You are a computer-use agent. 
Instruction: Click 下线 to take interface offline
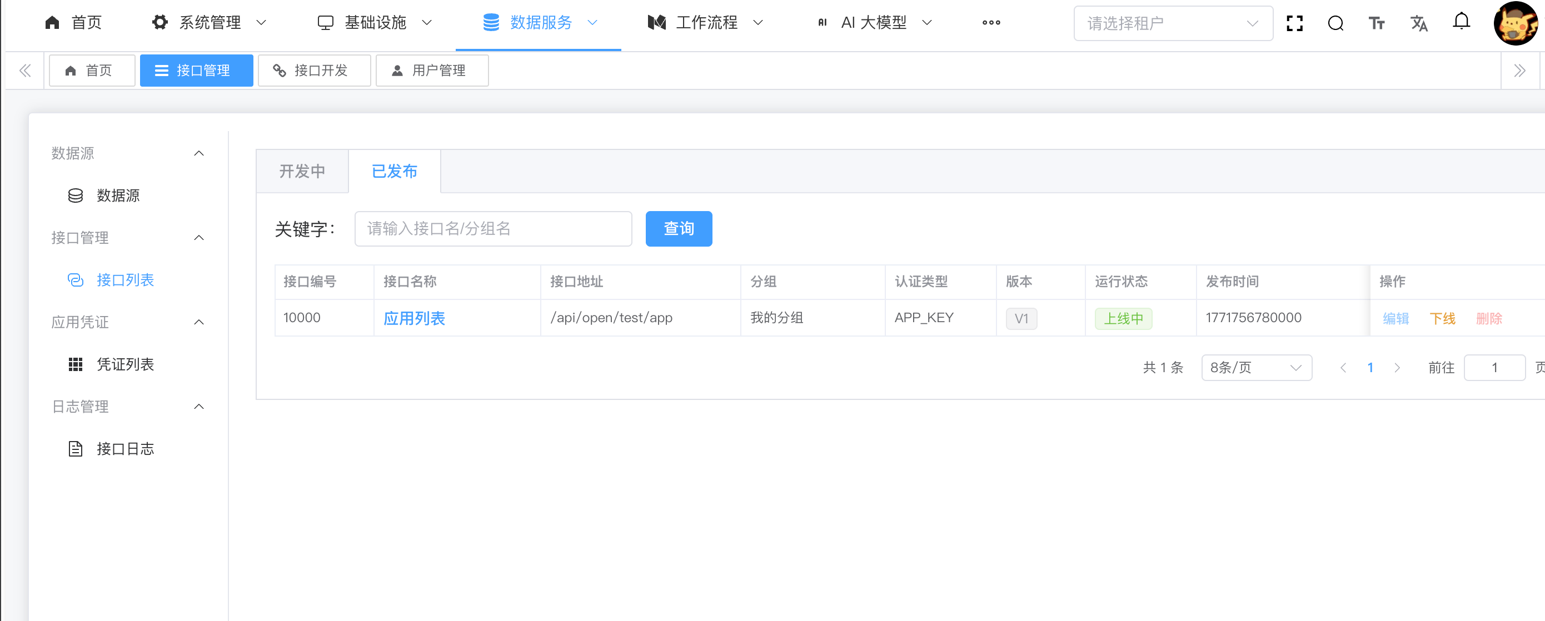[1442, 318]
